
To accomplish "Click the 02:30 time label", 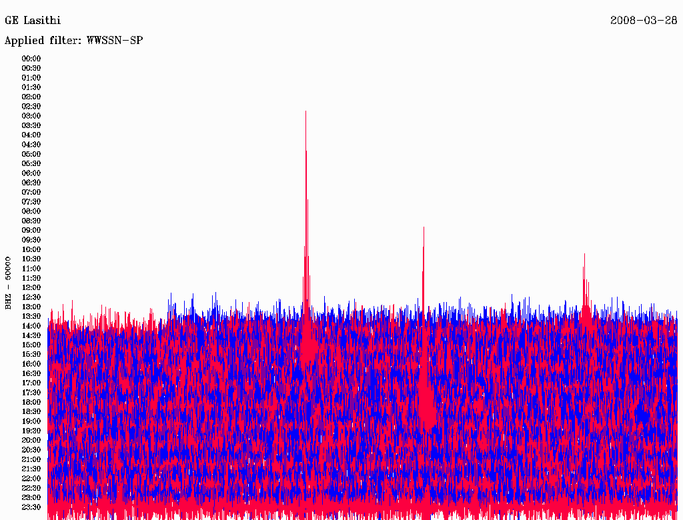I will click(x=31, y=107).
